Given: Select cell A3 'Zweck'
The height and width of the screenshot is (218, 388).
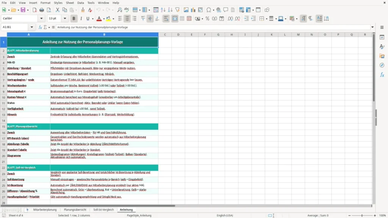Looking at the screenshot, I should tap(28, 57).
